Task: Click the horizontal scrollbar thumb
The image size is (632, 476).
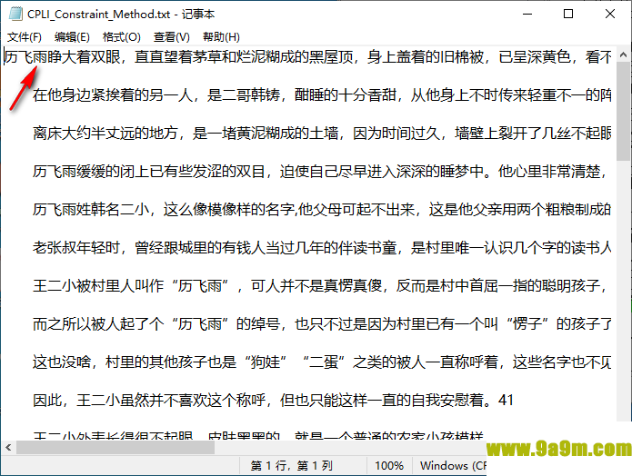Action: (x=115, y=447)
